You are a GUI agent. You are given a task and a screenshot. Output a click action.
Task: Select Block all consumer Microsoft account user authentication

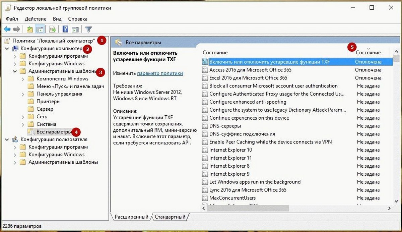pos(273,86)
